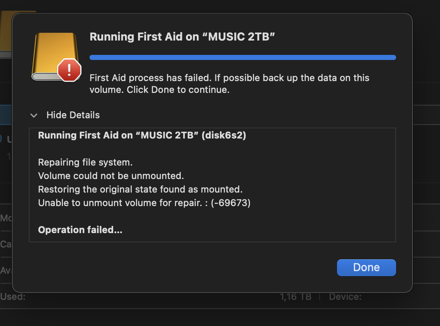This screenshot has width=440, height=326.
Task: Click the error code -69673 line
Action: tap(144, 203)
